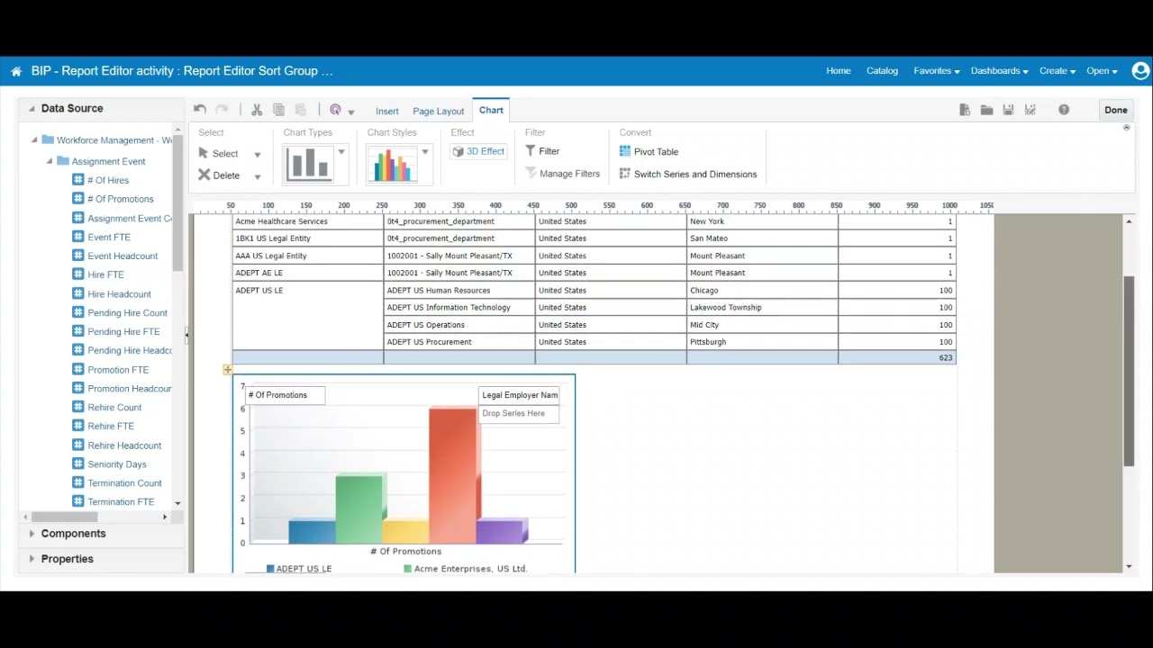Click the Termination Count field icon
1153x648 pixels.
coord(78,482)
